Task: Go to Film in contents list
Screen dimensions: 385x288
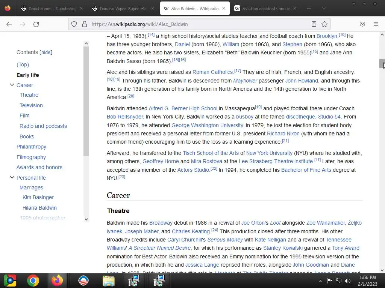Action: [x=24, y=115]
